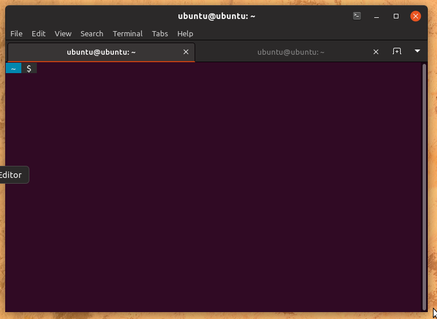Open the View menu

click(63, 34)
